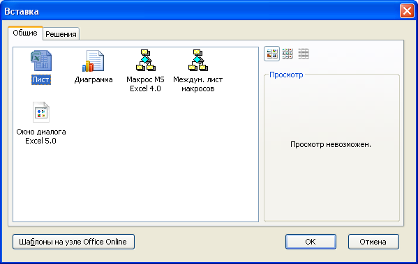The height and width of the screenshot is (264, 418).
Task: Click the Междун. лист макросов label
Action: click(x=197, y=84)
